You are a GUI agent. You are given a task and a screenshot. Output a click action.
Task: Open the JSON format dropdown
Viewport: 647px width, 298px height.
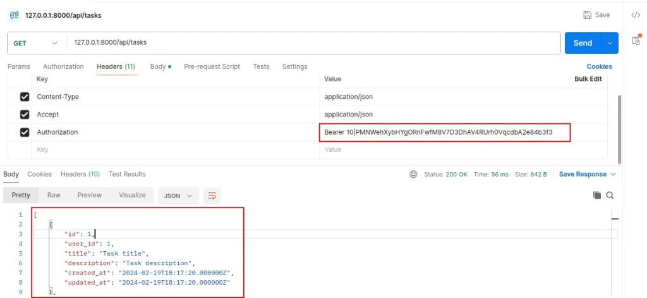coord(178,196)
